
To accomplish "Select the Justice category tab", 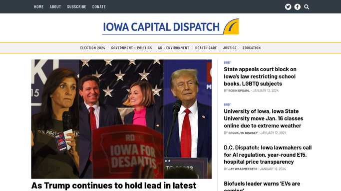I will pos(230,48).
